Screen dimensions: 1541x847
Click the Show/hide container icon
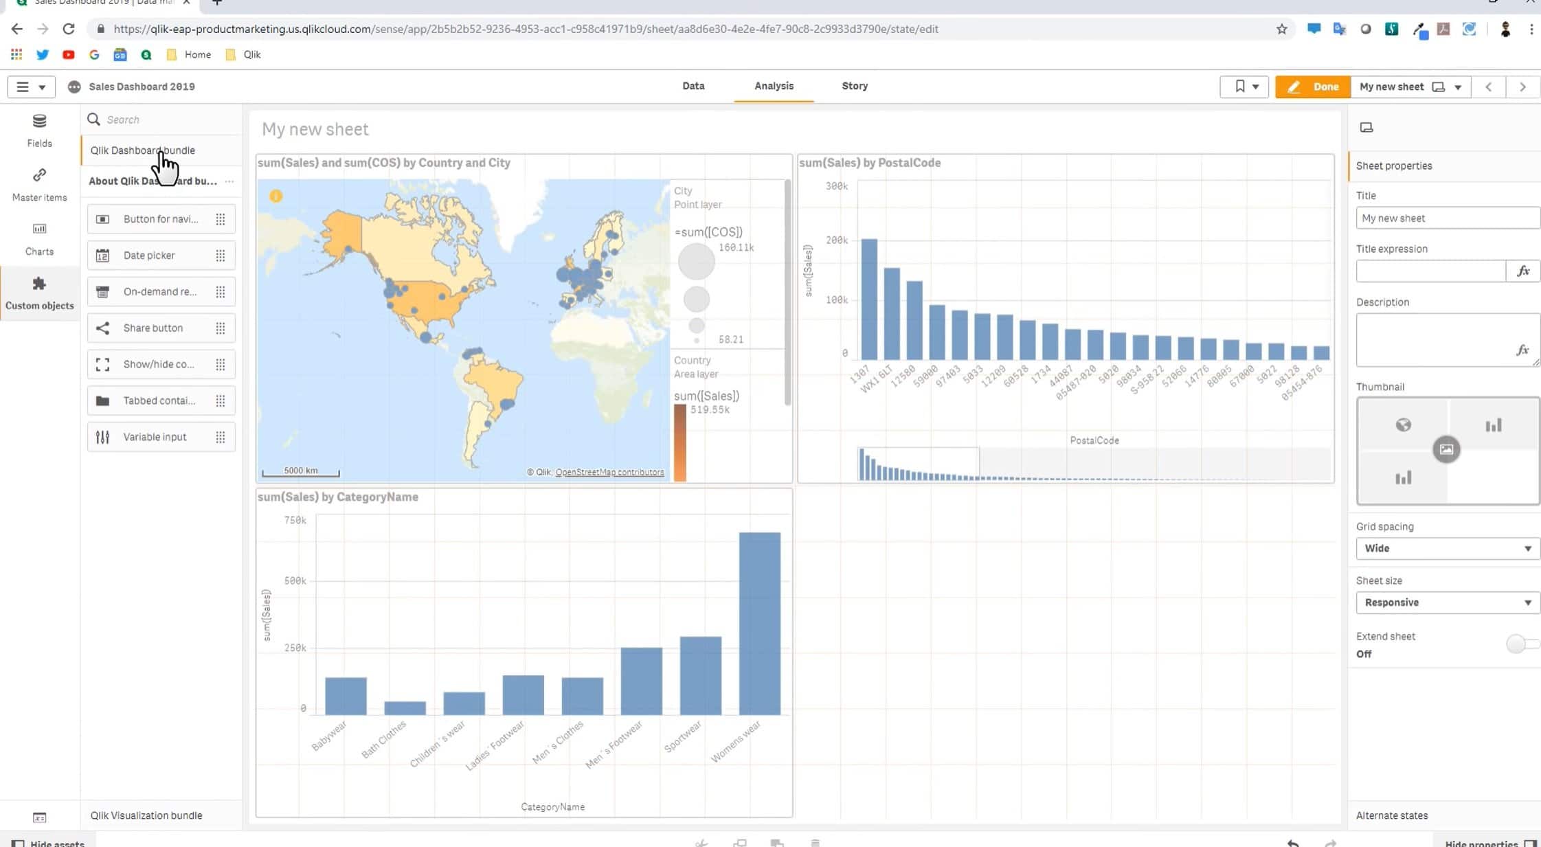tap(102, 365)
